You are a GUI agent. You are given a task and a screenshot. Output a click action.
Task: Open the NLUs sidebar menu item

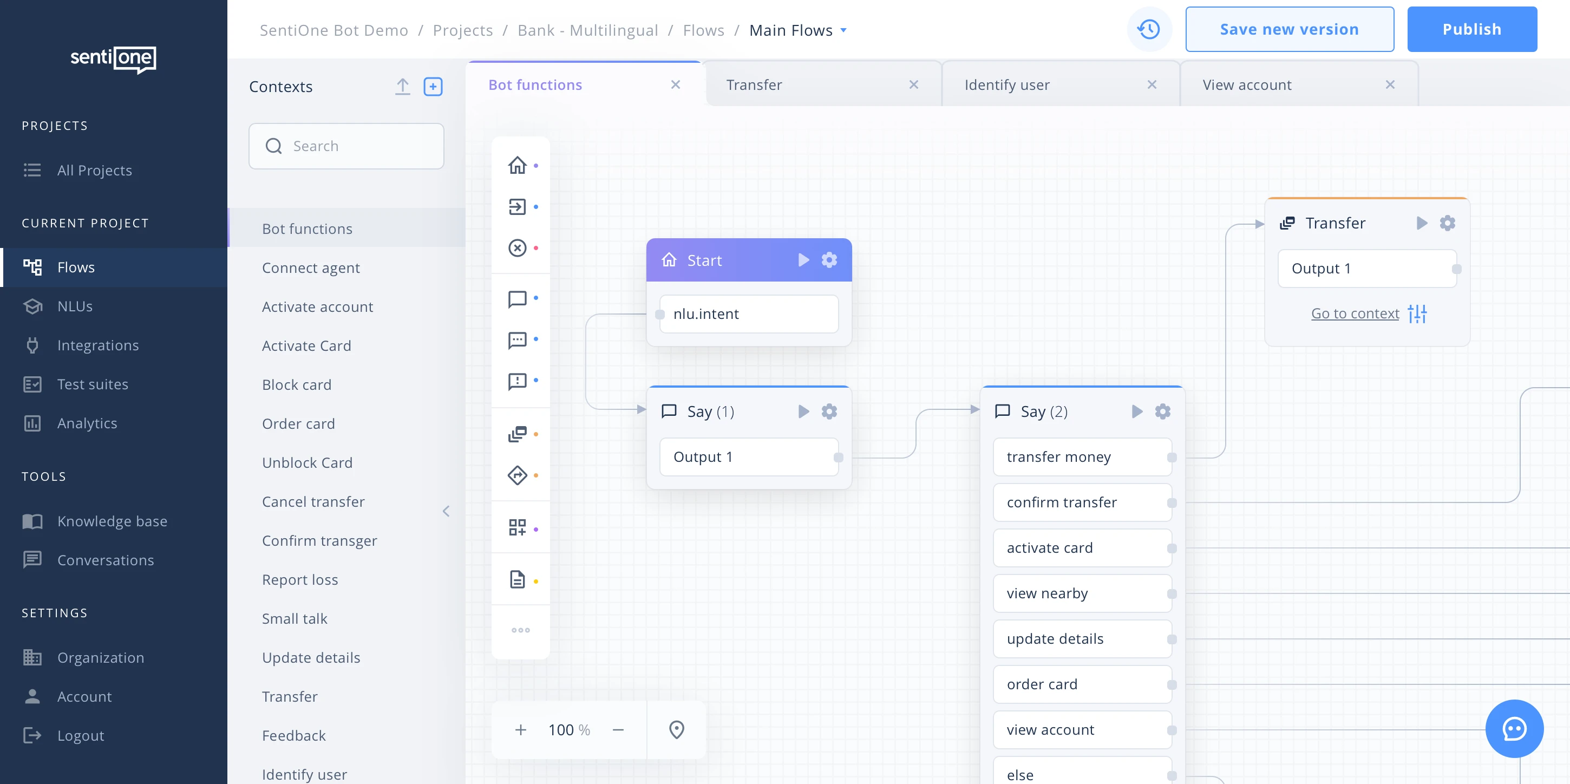tap(75, 306)
